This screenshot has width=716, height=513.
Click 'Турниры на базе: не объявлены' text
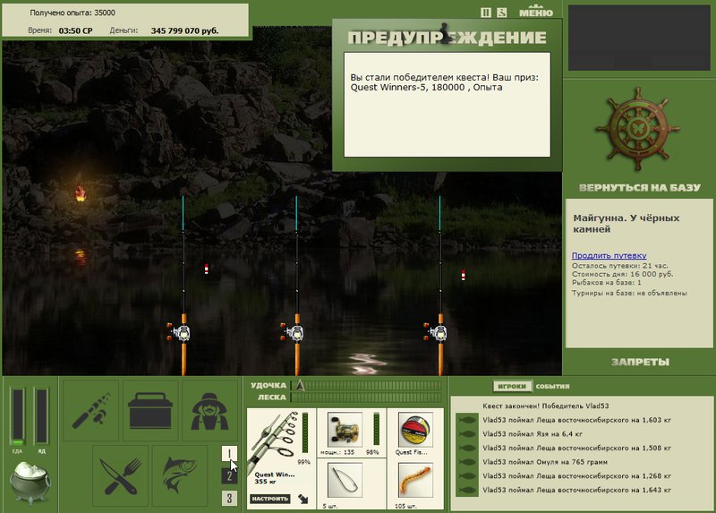pos(629,294)
